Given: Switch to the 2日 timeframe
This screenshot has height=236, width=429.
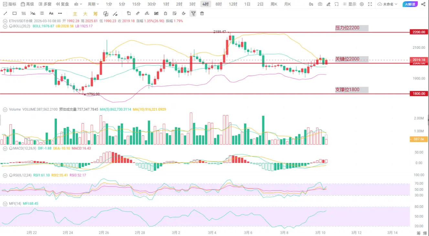Looking at the screenshot, I should coord(260,4).
